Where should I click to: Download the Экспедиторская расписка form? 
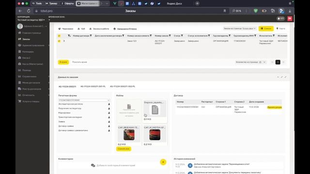point(109,104)
